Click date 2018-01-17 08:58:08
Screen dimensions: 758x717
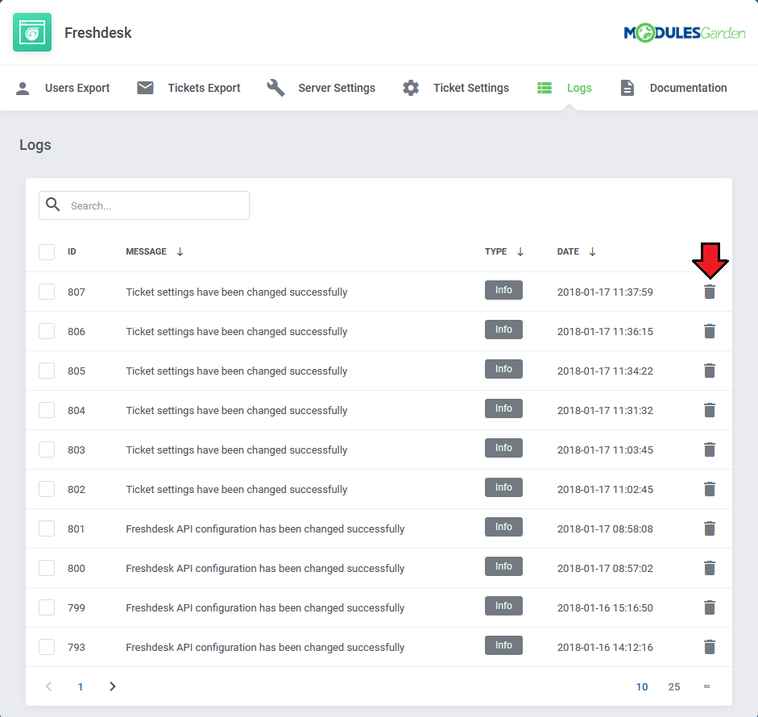605,529
